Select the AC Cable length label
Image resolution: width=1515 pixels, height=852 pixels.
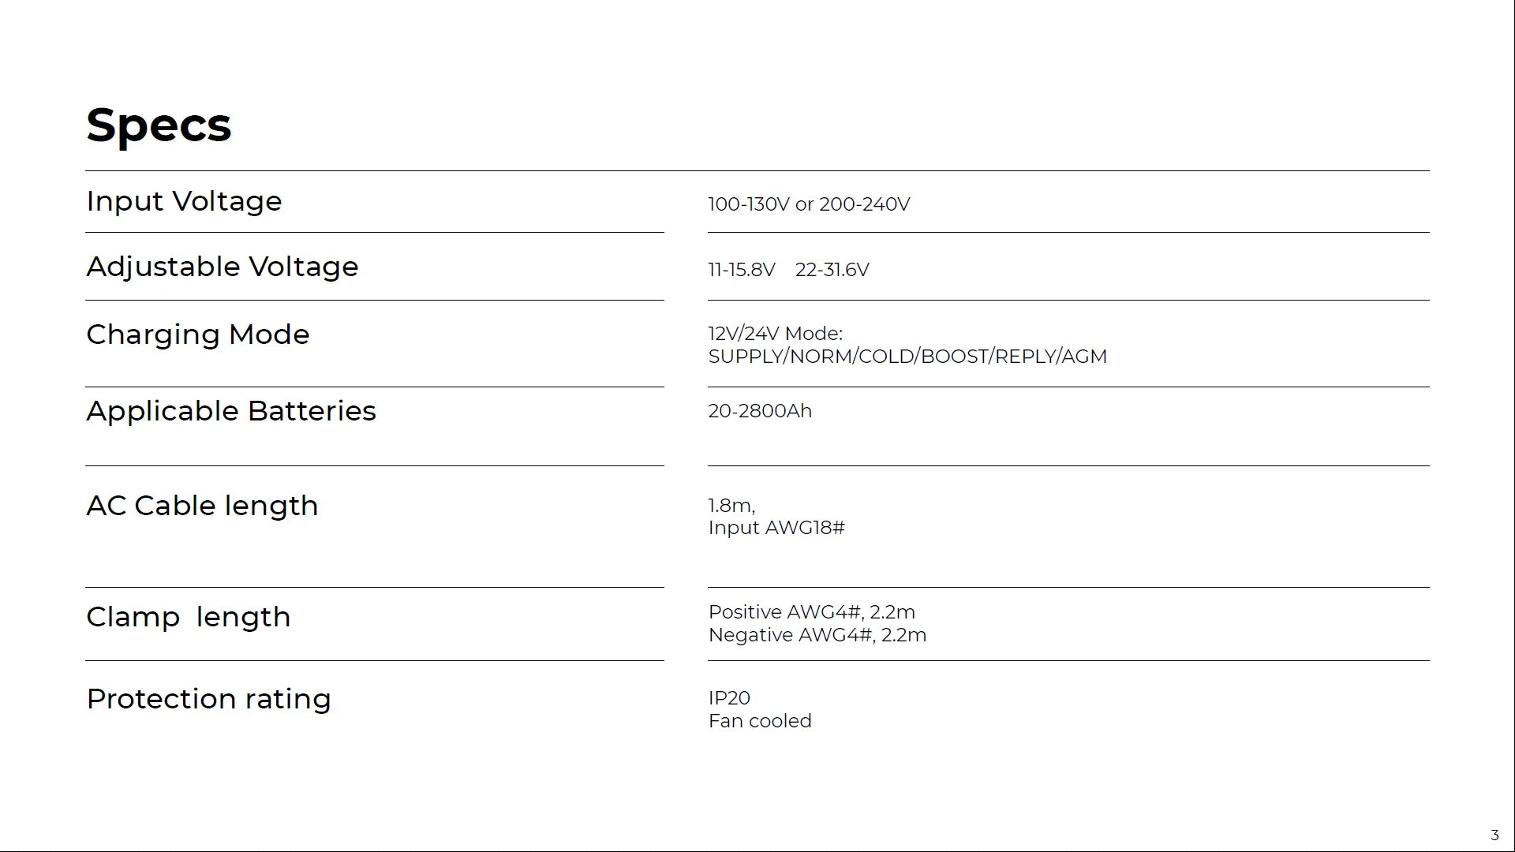(202, 506)
